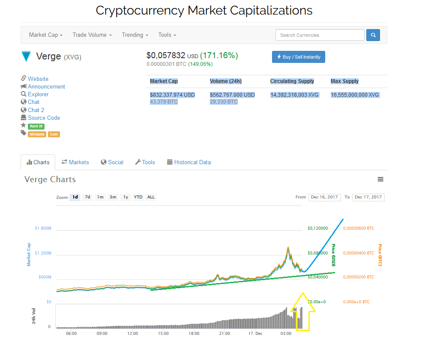Click the Source Code laptop icon

pyautogui.click(x=23, y=118)
